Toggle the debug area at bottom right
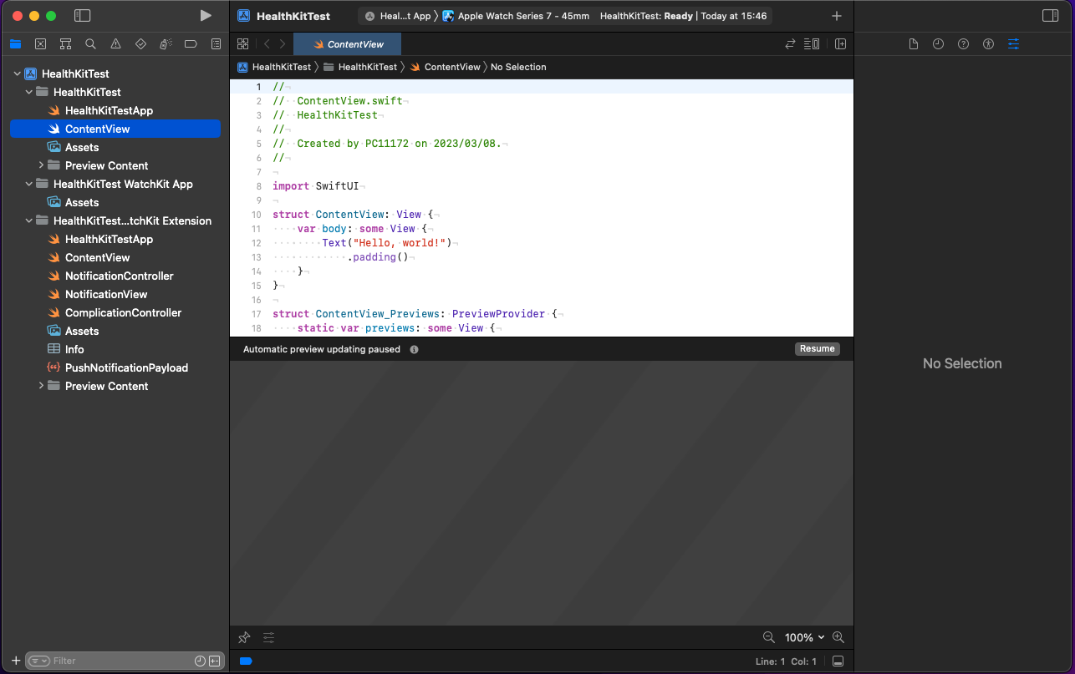The image size is (1075, 674). point(838,661)
